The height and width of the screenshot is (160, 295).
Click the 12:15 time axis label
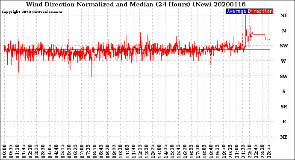coord(140,151)
